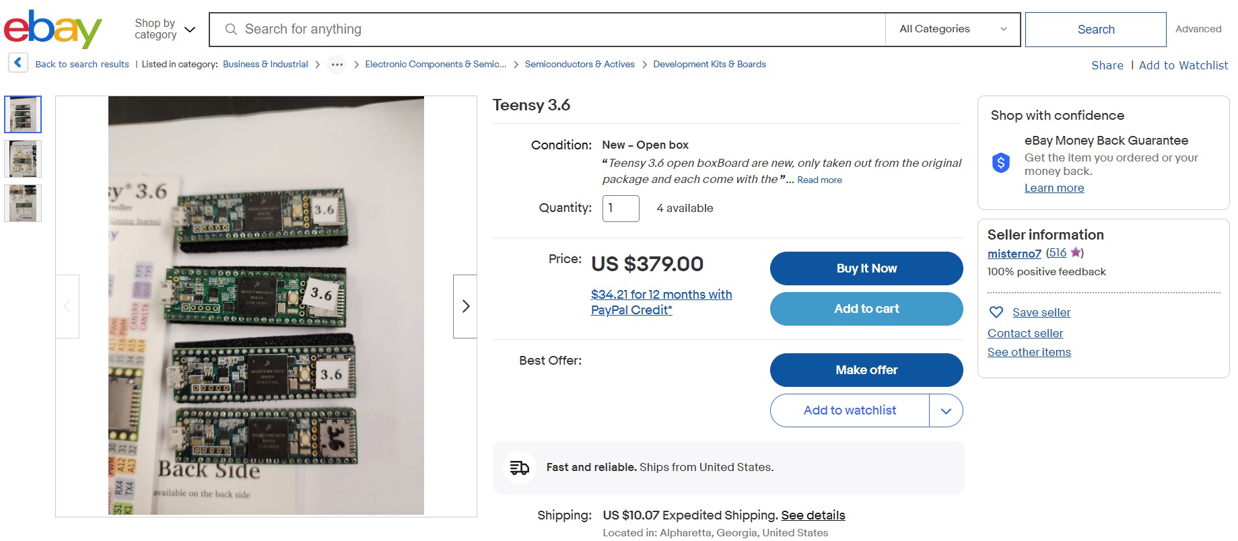
Task: Click the search magnifier icon
Action: 231,30
